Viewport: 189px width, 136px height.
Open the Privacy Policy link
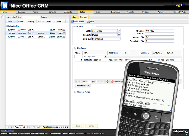(99, 133)
